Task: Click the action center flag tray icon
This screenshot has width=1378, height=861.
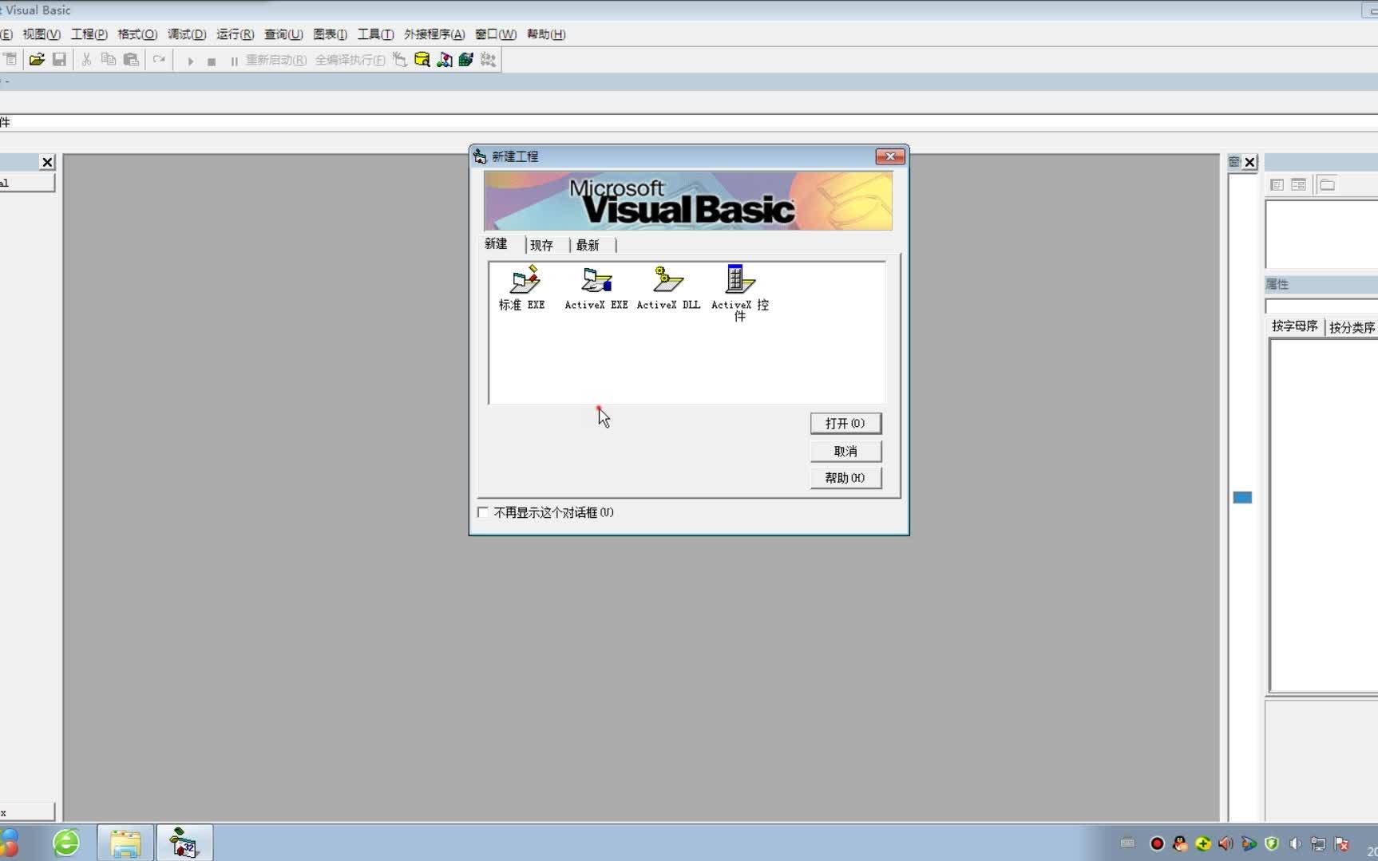Action: tap(1341, 843)
